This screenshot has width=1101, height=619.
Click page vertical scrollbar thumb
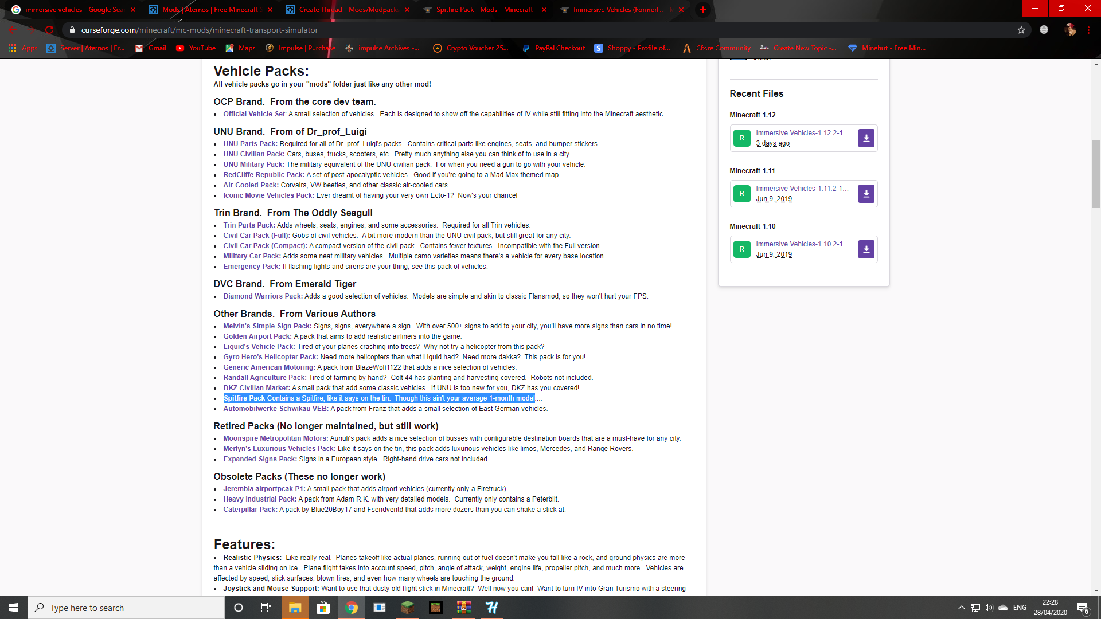click(x=1096, y=174)
